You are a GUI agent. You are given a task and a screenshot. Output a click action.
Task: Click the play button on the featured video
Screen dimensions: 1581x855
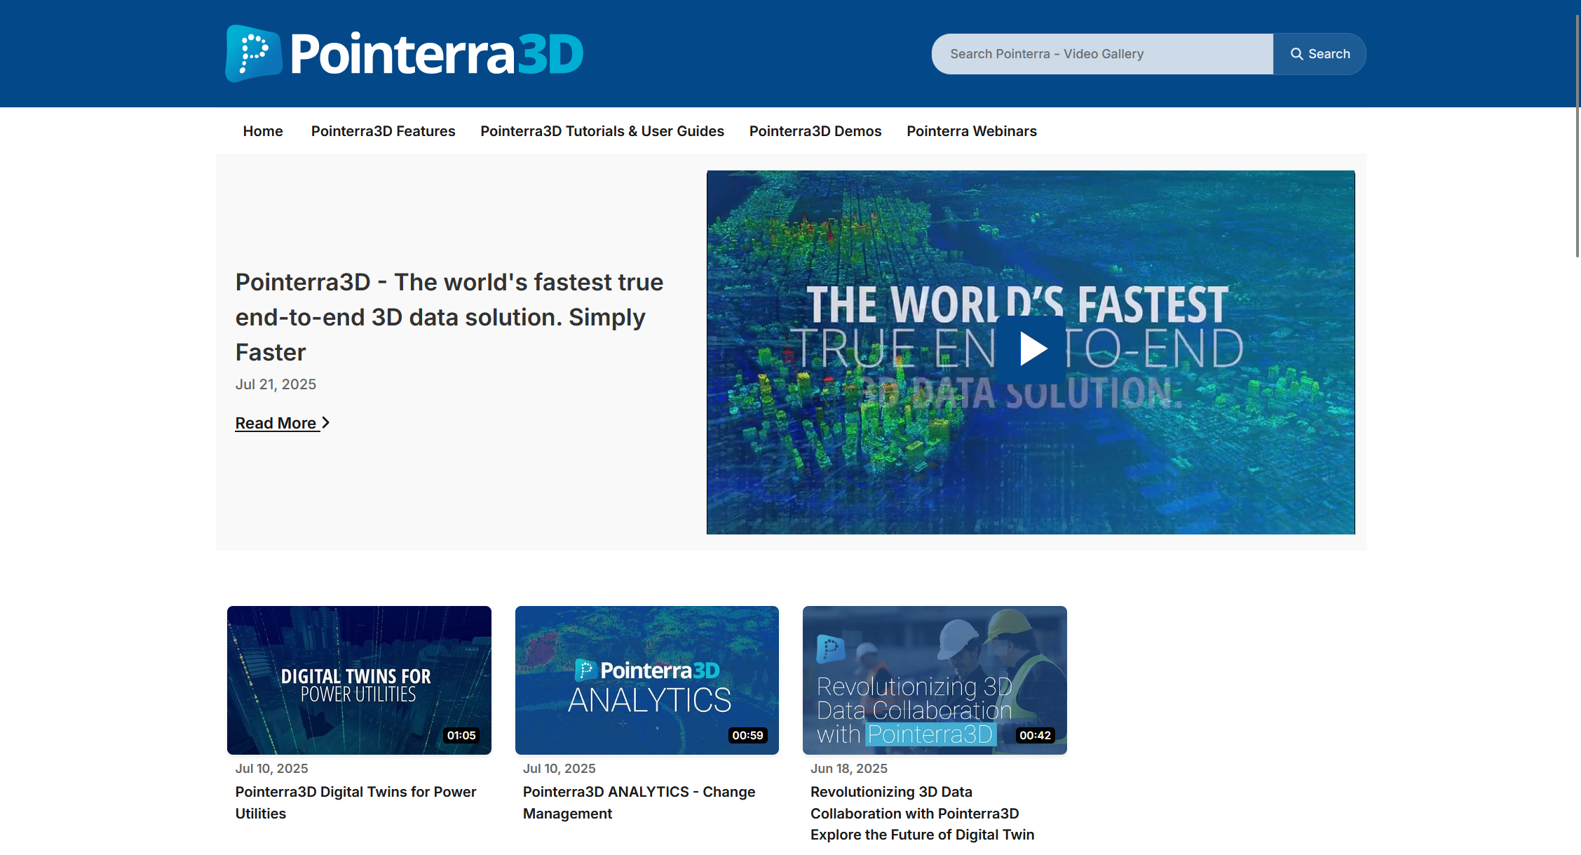click(1030, 348)
